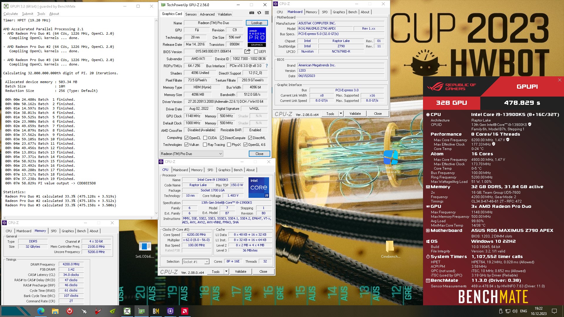Switch to the Sensors tab in GPU-Z
Screen dimensions: 564x317
click(x=191, y=14)
